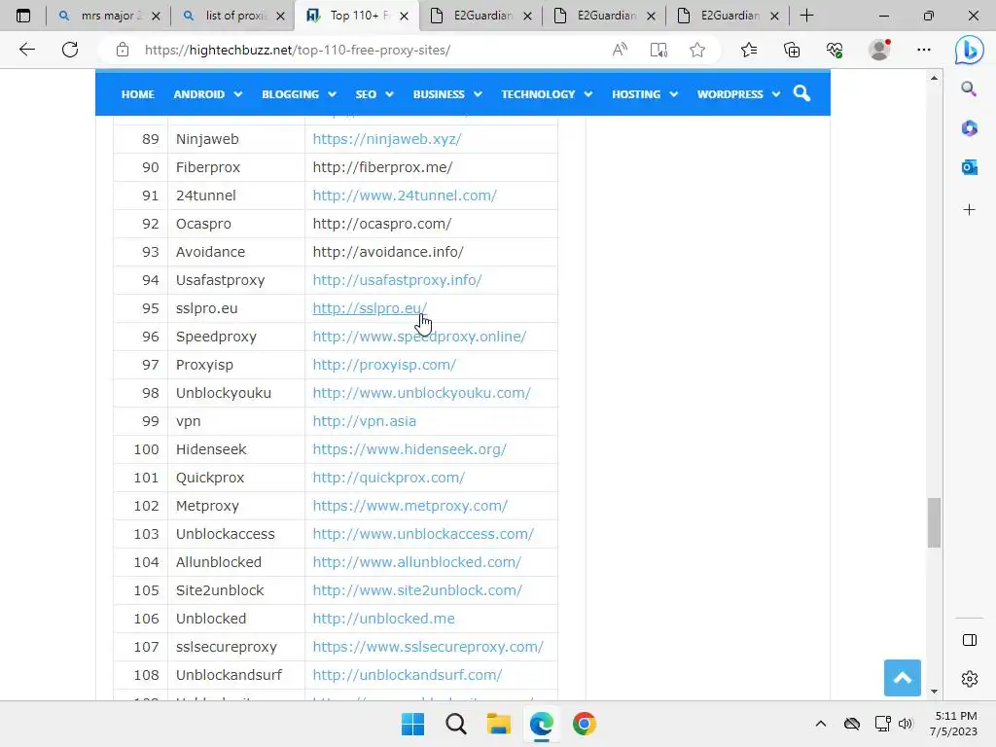Open Windows Start menu
This screenshot has width=996, height=747.
(412, 724)
